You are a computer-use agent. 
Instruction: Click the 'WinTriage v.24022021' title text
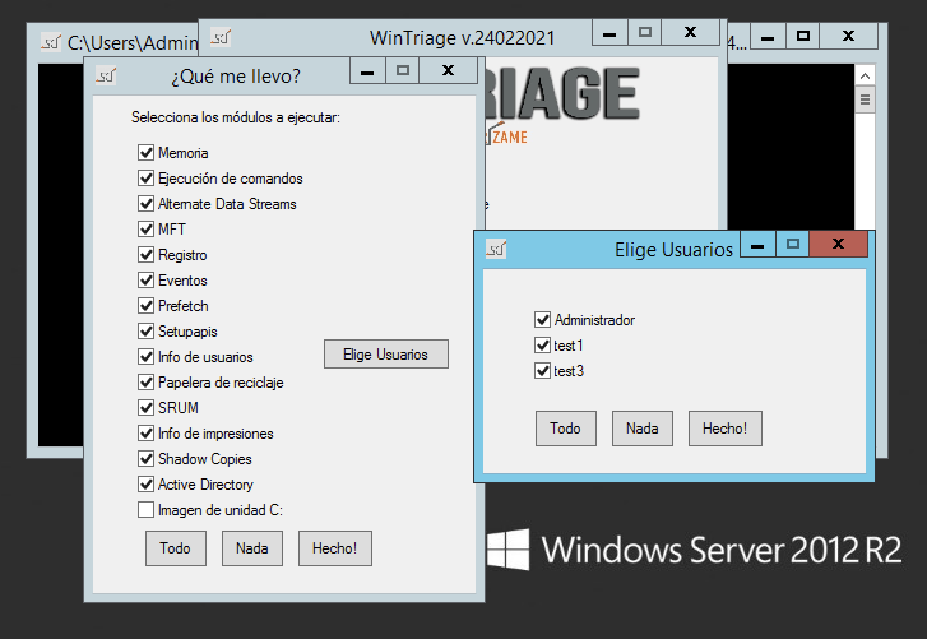[462, 38]
